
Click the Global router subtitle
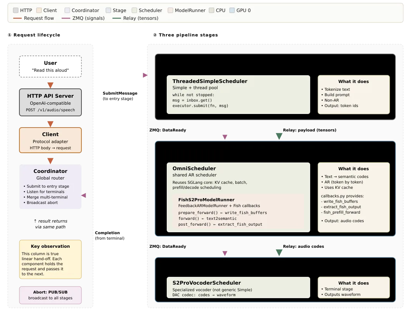click(x=50, y=178)
